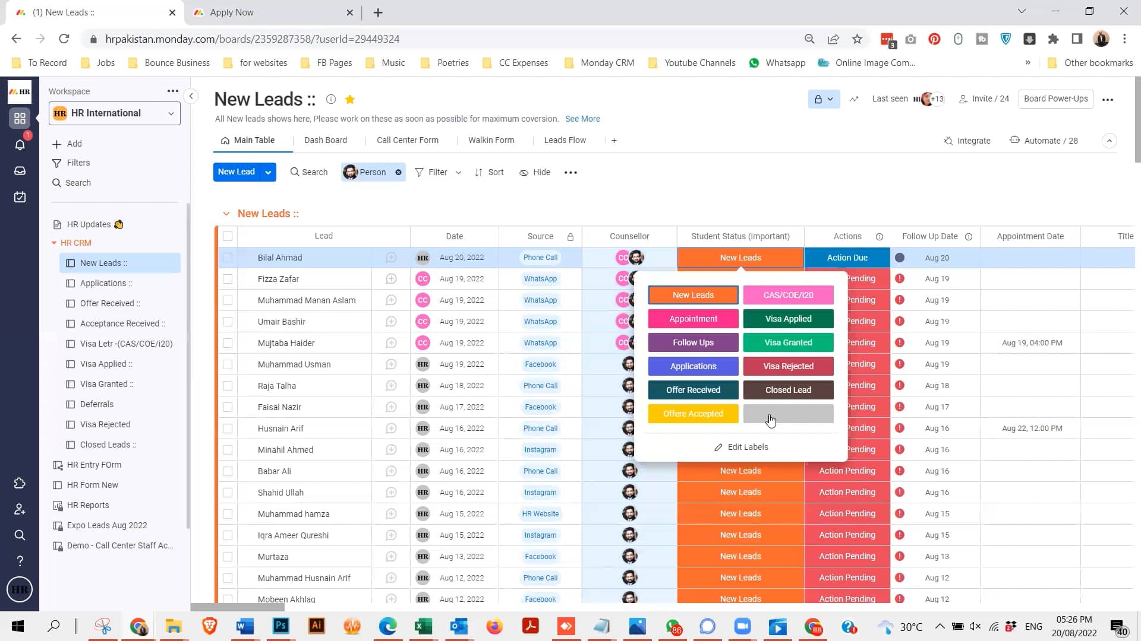This screenshot has width=1141, height=641.
Task: Open the HR International workspace dropdown
Action: tap(171, 113)
